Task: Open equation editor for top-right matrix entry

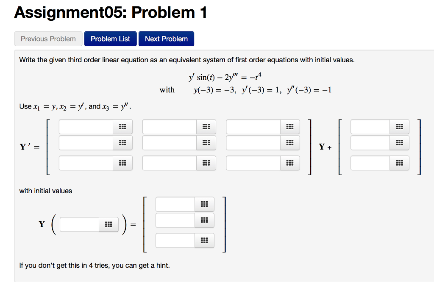Action: pyautogui.click(x=290, y=127)
